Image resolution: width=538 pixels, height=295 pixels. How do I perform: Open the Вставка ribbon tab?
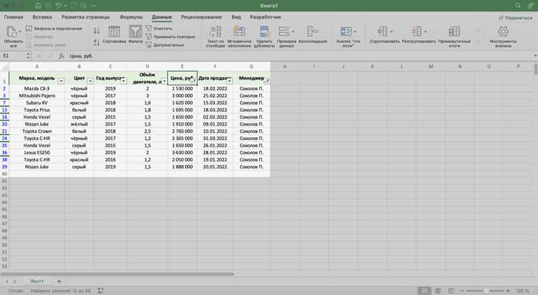pos(42,17)
